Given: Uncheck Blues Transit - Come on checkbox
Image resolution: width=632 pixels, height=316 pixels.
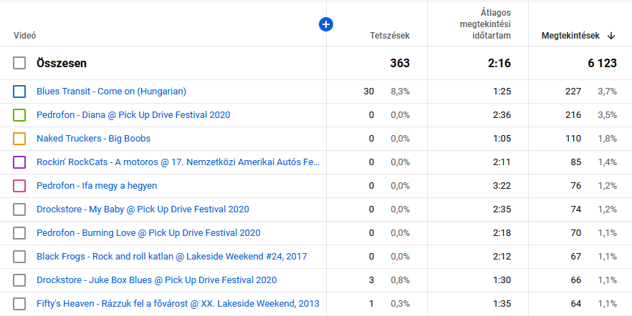Looking at the screenshot, I should [19, 92].
